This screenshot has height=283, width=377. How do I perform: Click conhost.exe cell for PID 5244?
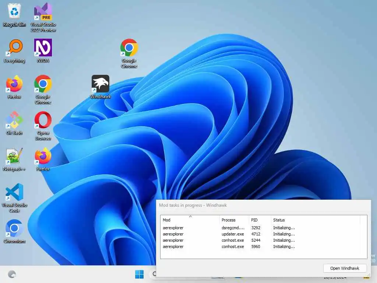pos(233,240)
